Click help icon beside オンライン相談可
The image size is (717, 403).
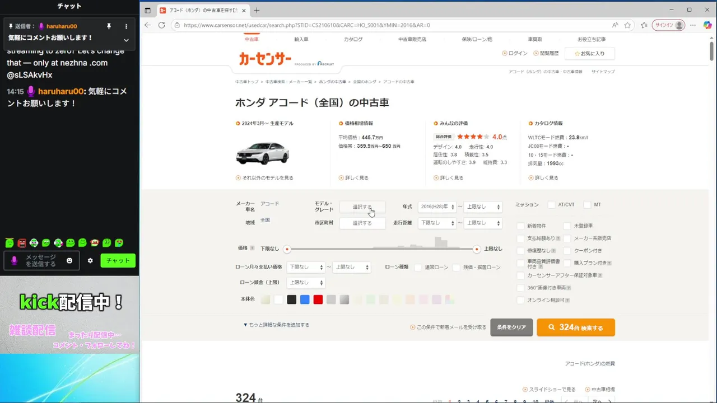[569, 301]
